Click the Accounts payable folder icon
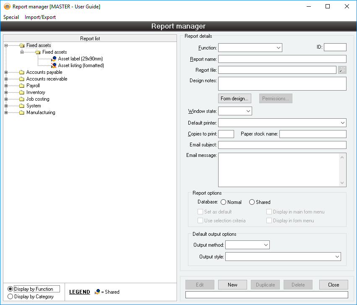The height and width of the screenshot is (305, 357). tap(22, 72)
